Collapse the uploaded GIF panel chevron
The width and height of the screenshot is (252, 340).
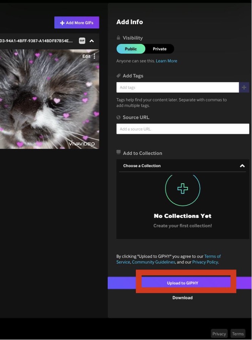(91, 41)
